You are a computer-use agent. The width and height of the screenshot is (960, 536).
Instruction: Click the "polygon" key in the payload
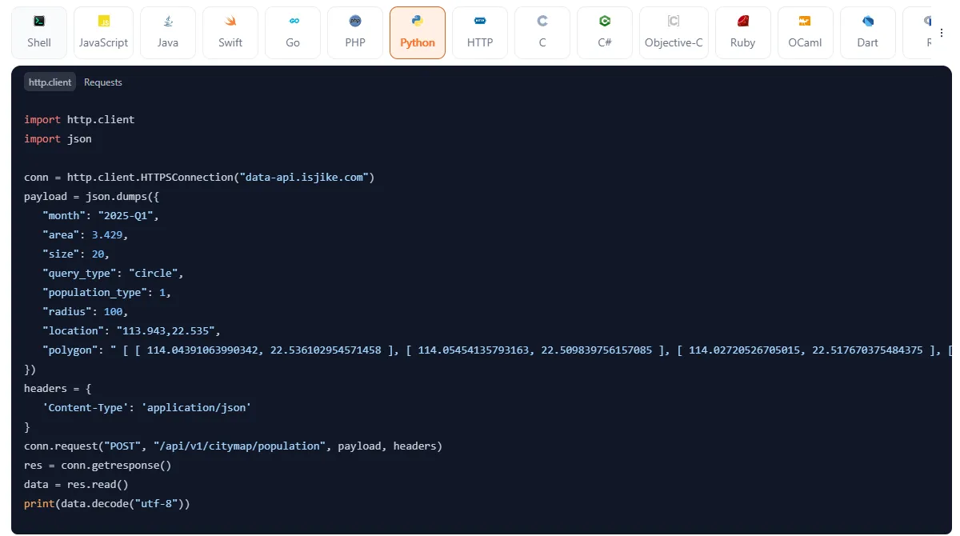70,350
